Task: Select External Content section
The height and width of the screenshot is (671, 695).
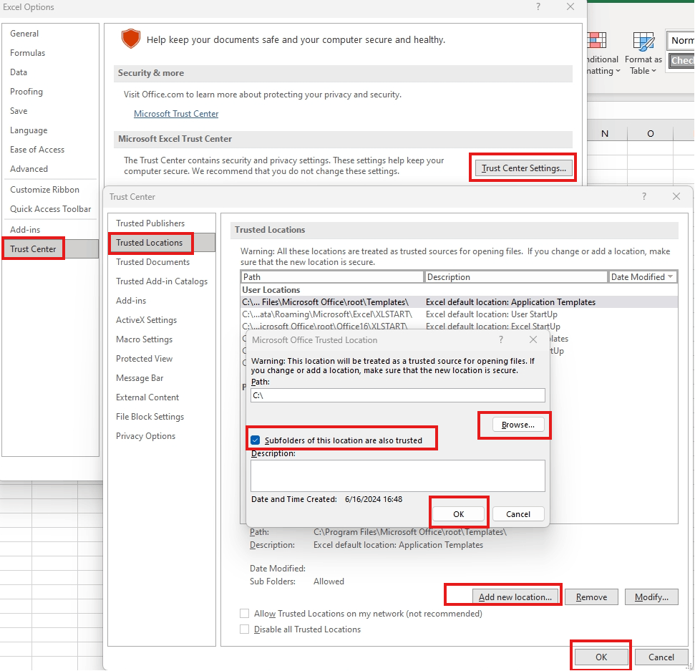Action: [x=147, y=398]
